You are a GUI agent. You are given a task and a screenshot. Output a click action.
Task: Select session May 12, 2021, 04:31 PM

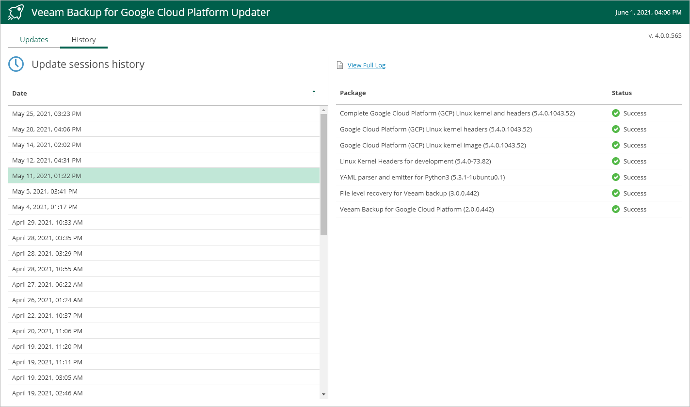coord(164,160)
